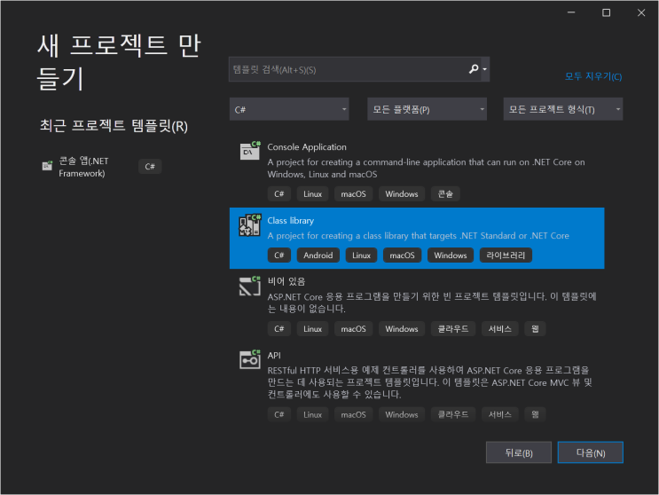Click the C# tag under Class library
Image resolution: width=659 pixels, height=495 pixels.
click(279, 255)
